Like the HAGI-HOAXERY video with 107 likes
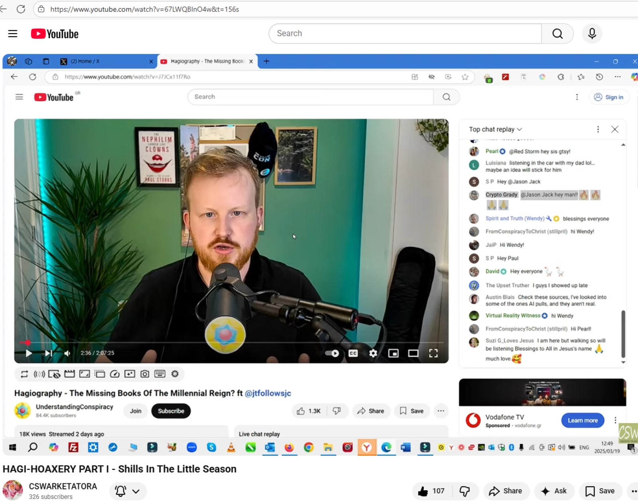Viewport: 638px width, 503px height. pyautogui.click(x=423, y=491)
